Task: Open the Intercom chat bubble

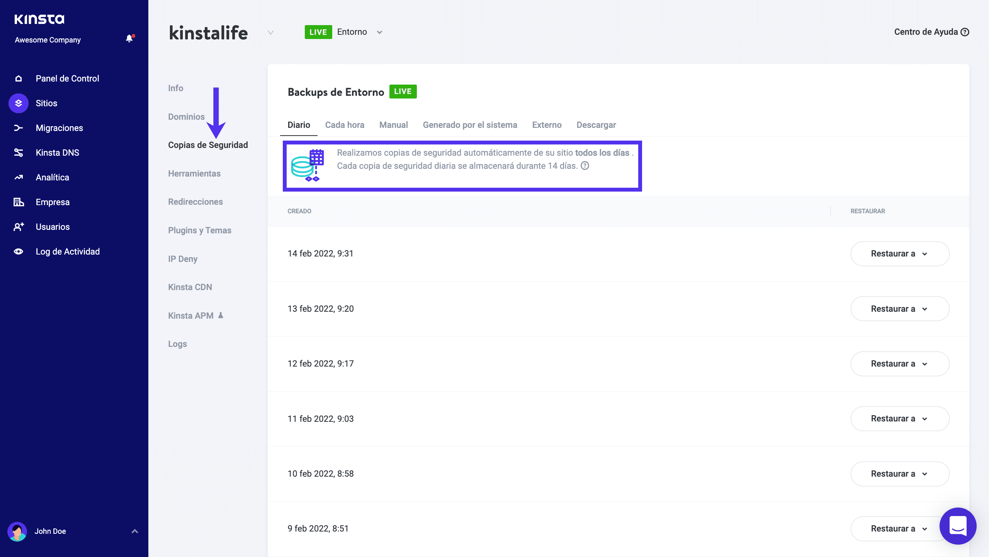Action: tap(958, 526)
